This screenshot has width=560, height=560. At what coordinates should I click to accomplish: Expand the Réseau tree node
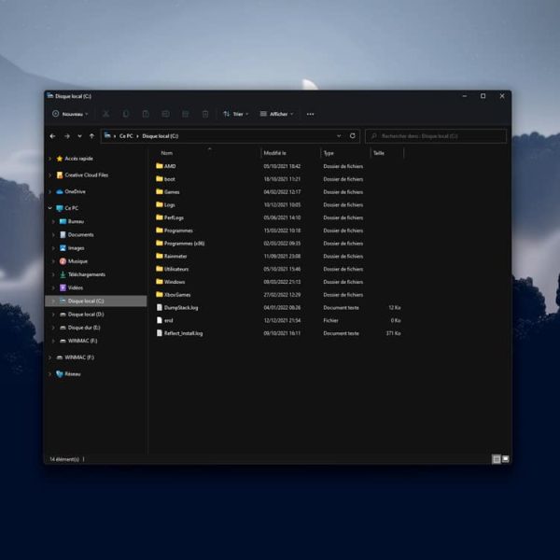coord(50,374)
